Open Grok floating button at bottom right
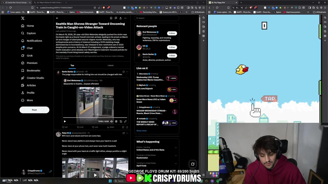This screenshot has height=184, width=328. (193, 164)
